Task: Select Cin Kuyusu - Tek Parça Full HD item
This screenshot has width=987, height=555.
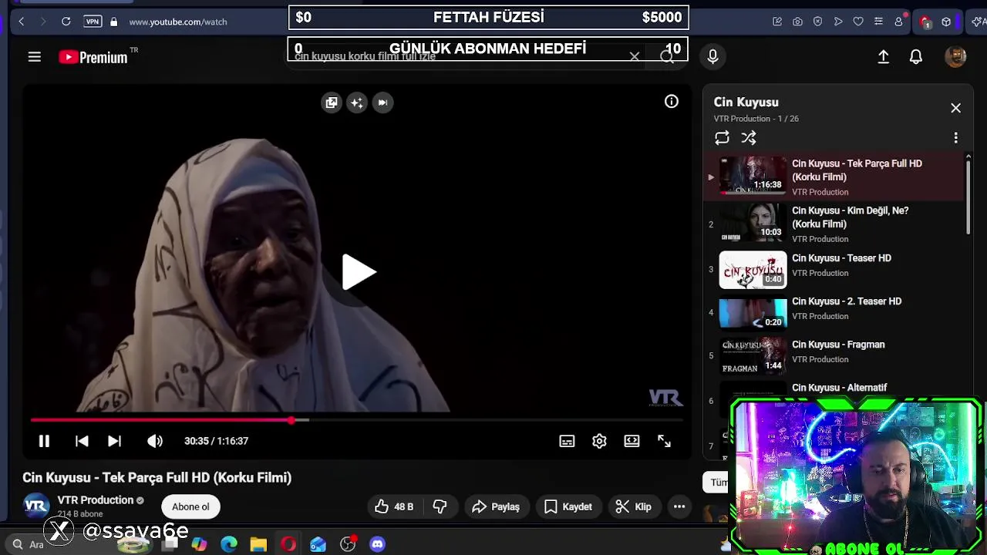Action: 834,177
